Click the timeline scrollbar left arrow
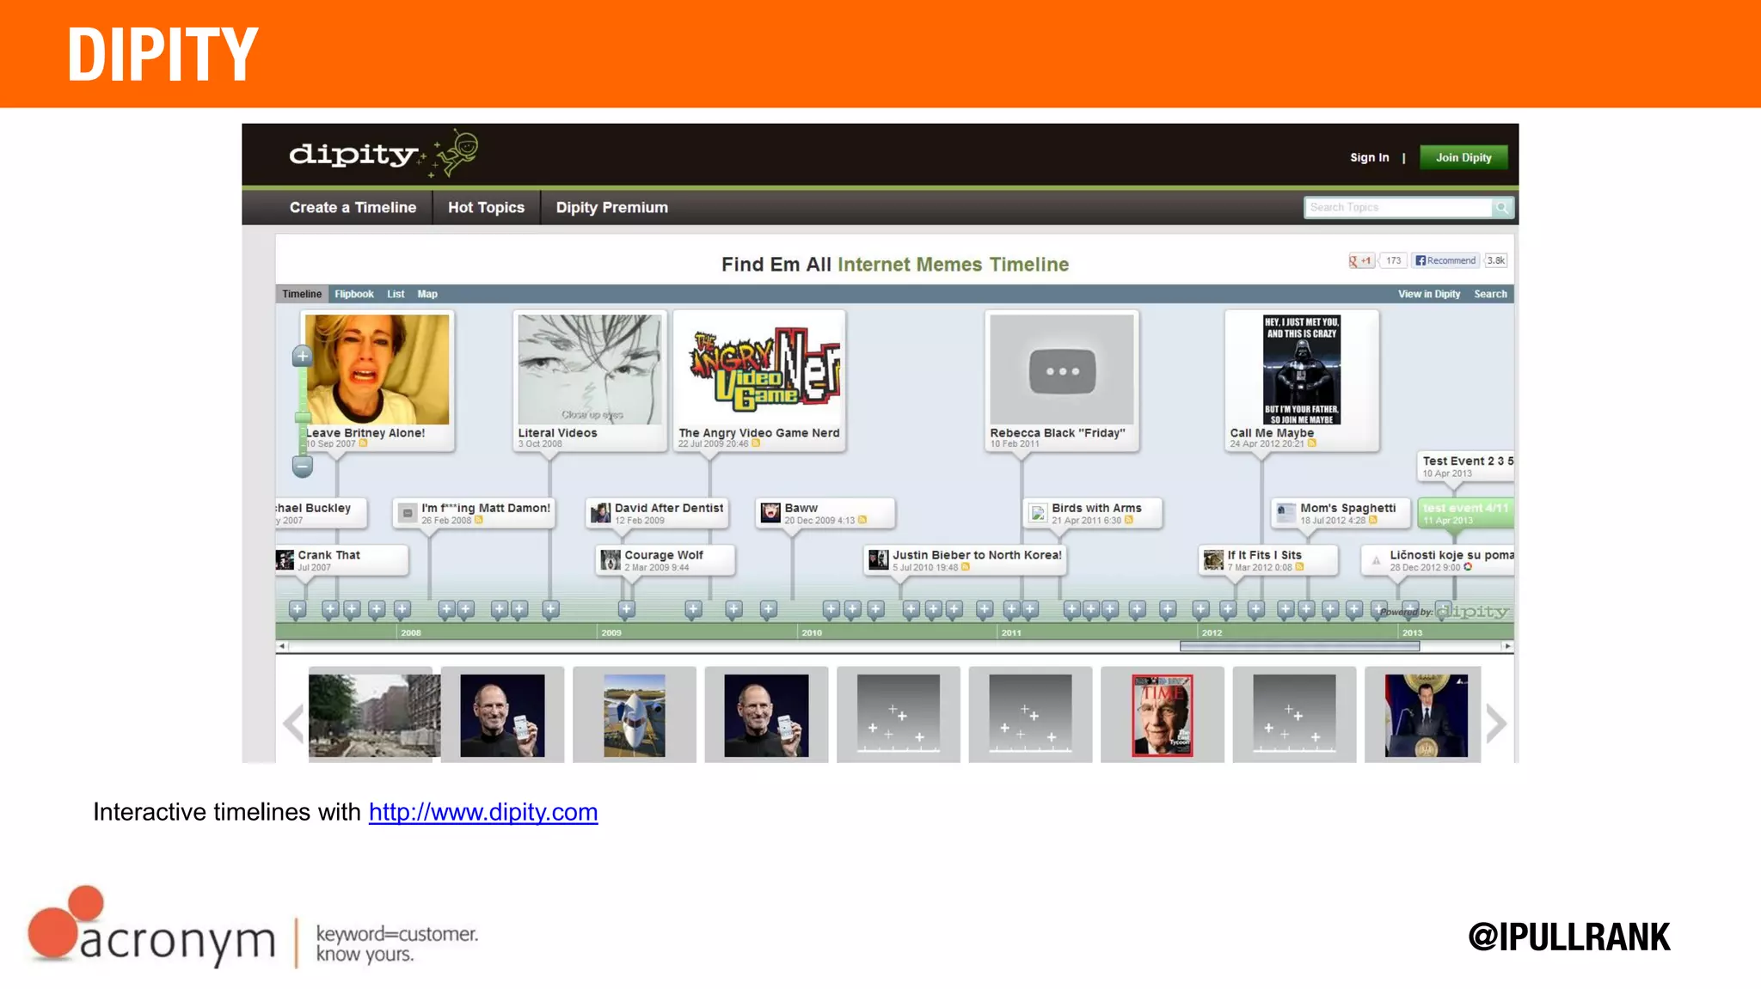This screenshot has width=1761, height=989. 281,646
